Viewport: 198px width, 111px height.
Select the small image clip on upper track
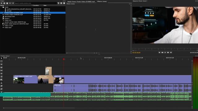click(49, 71)
